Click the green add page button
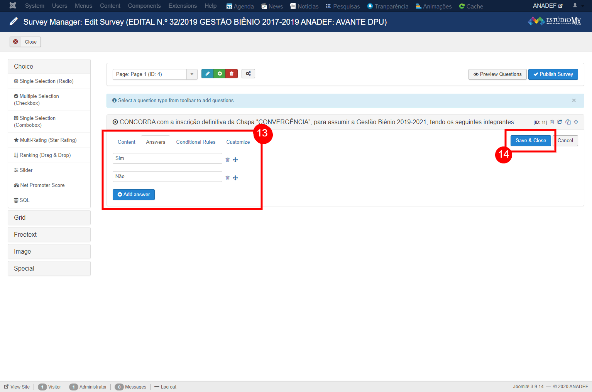The width and height of the screenshot is (592, 392). pos(220,74)
